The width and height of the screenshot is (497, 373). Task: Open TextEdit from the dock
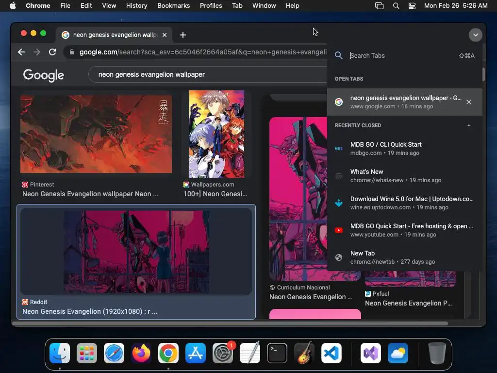250,353
